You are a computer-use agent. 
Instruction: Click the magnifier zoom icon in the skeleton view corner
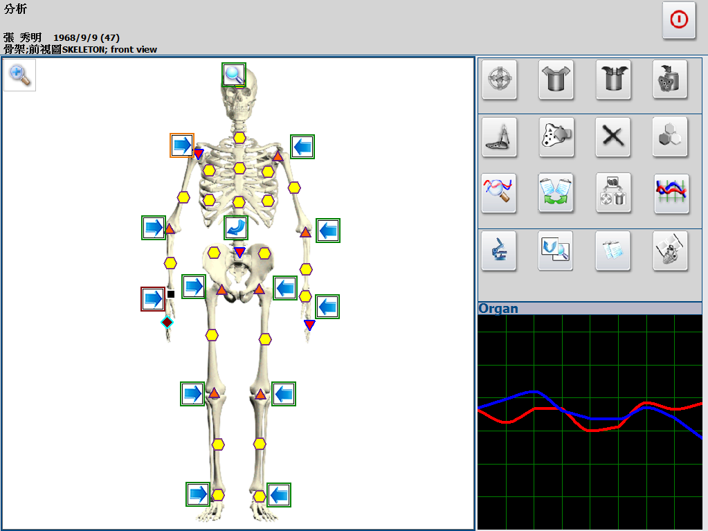(19, 75)
